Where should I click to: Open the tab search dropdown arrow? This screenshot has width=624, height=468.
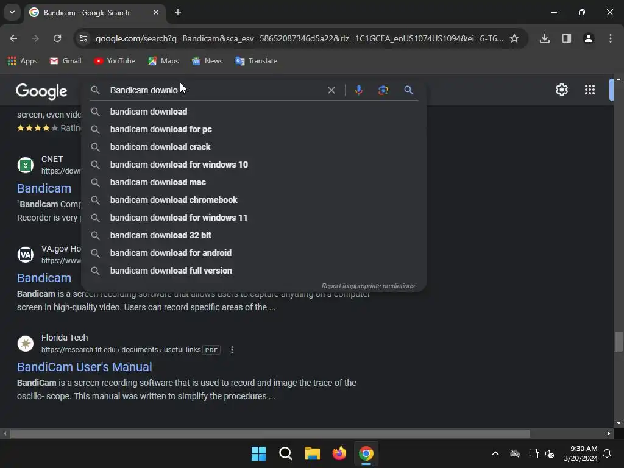(x=12, y=12)
